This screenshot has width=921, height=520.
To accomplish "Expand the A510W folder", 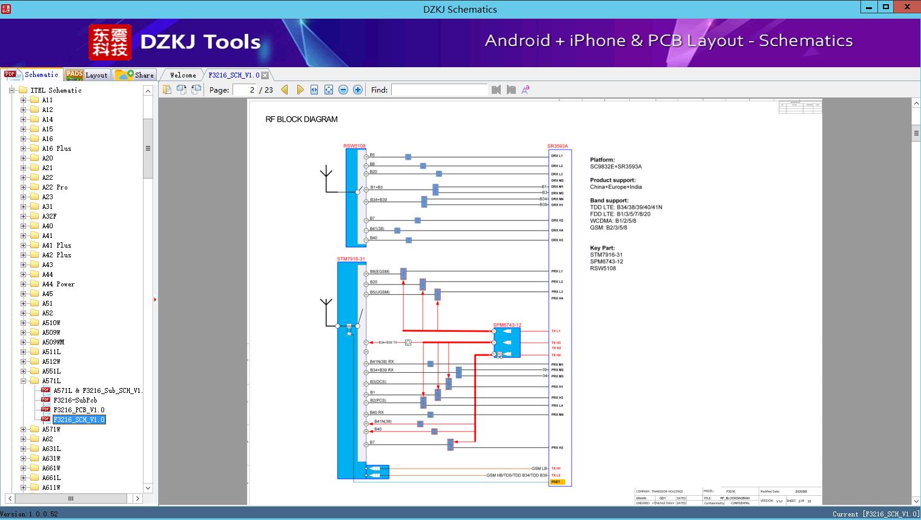I will click(x=23, y=323).
